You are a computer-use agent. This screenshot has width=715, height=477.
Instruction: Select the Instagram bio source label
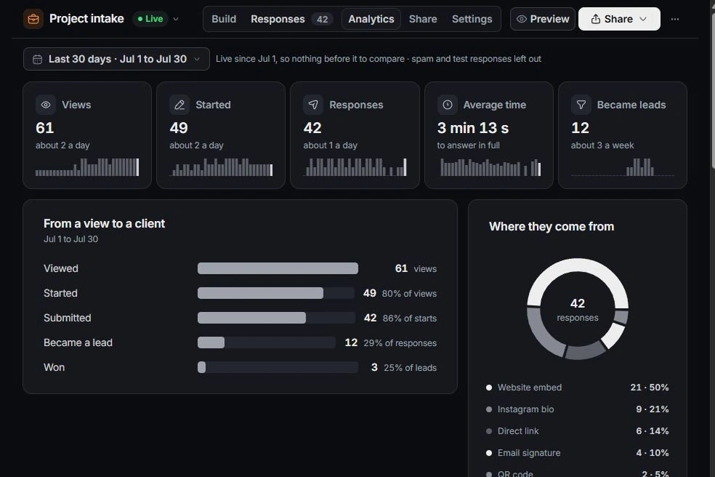click(x=526, y=409)
